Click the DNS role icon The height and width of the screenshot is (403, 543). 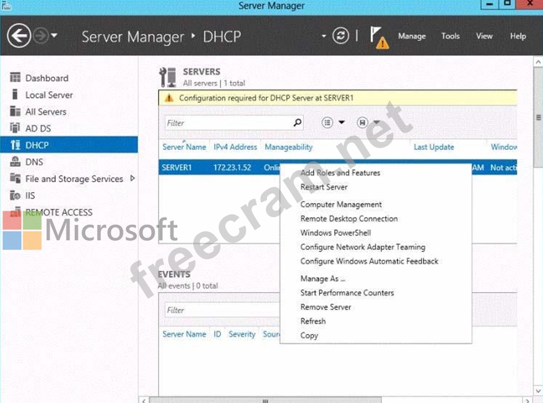tap(15, 162)
